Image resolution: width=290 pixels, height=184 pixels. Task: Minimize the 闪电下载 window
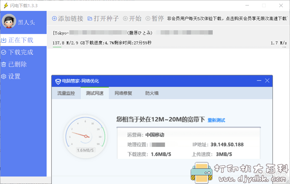tap(247, 5)
